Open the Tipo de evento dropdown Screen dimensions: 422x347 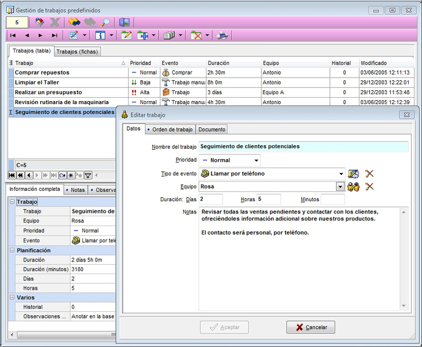(341, 173)
